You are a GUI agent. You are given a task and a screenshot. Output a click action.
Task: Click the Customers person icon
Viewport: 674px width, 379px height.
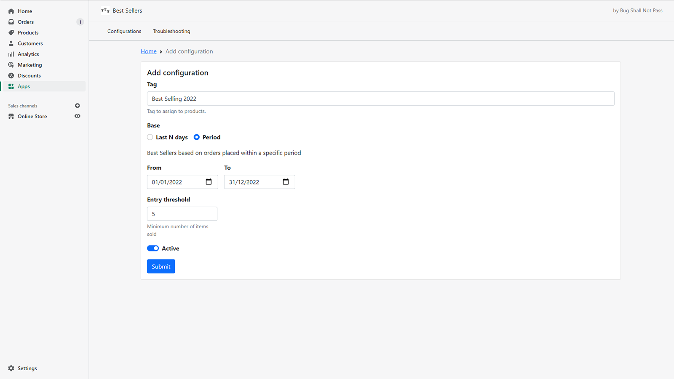coord(11,43)
